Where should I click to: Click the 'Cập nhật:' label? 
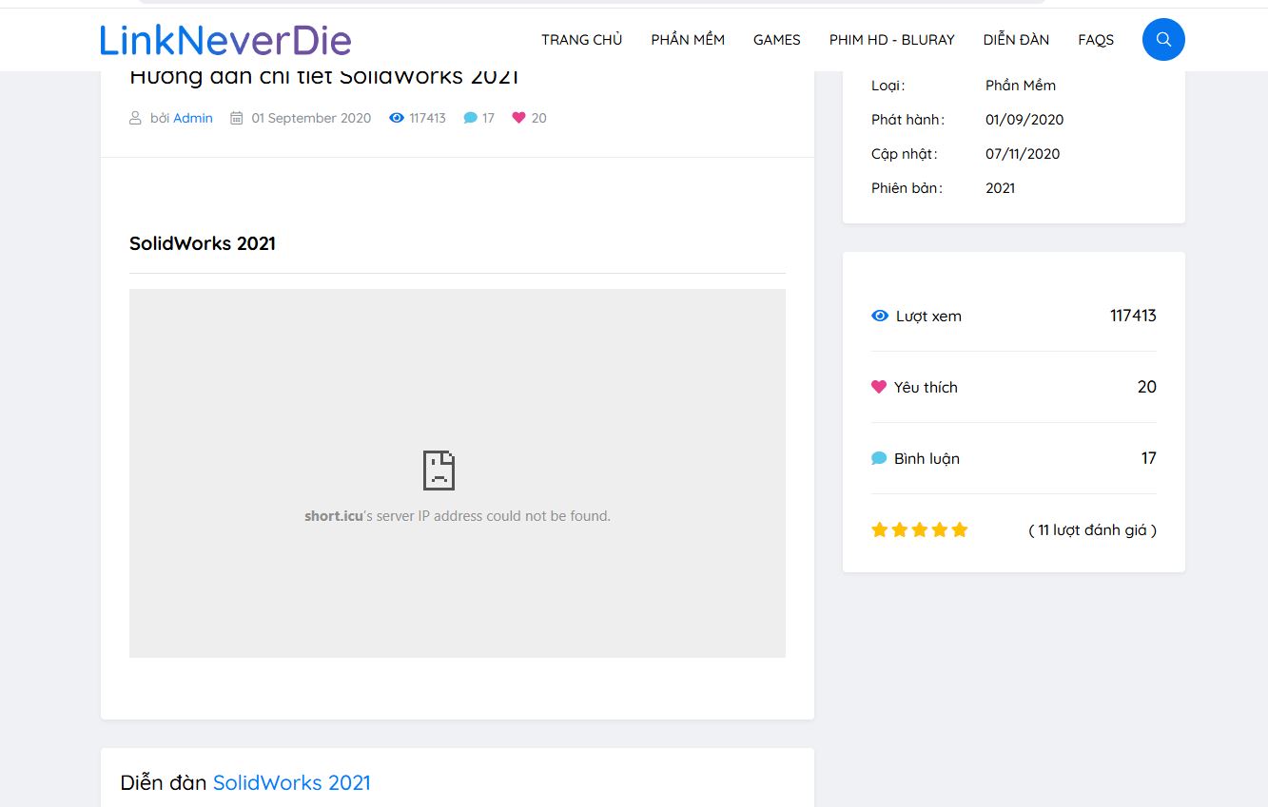point(905,154)
